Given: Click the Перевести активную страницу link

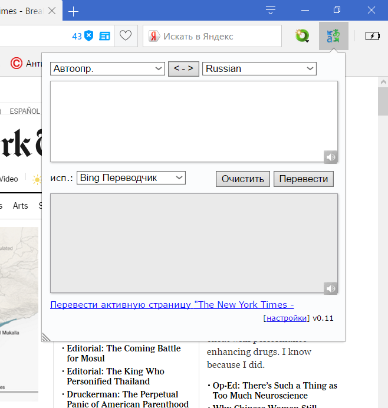Looking at the screenshot, I should tap(172, 304).
